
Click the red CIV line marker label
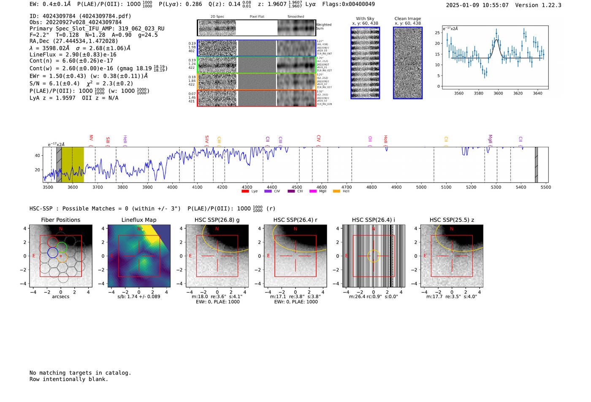tap(319, 139)
